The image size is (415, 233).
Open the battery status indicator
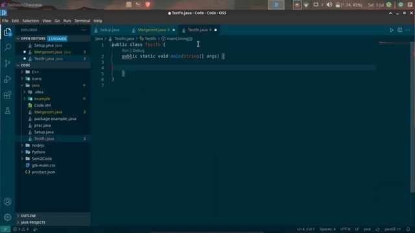(x=349, y=5)
